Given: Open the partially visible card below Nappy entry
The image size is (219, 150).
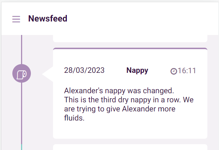Looking at the screenshot, I should [130, 147].
